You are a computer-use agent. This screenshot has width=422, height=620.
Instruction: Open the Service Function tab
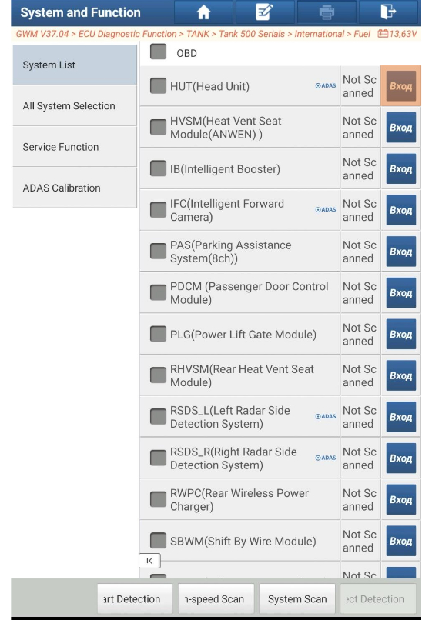(x=75, y=147)
